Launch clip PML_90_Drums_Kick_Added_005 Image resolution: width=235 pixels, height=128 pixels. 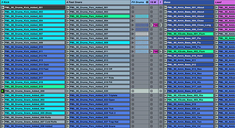3,25
